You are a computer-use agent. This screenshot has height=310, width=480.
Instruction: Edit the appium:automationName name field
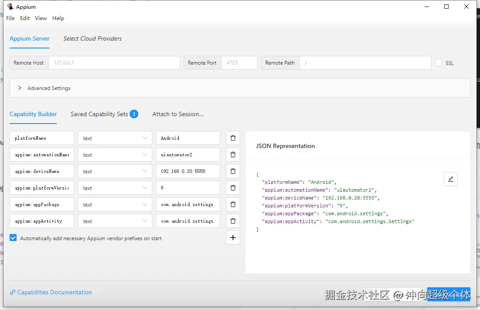41,155
